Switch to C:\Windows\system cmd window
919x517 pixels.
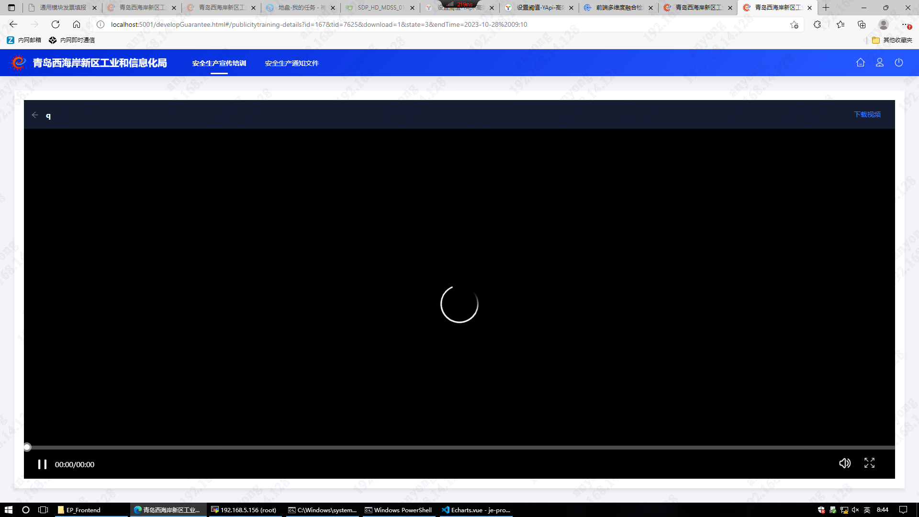click(x=323, y=510)
